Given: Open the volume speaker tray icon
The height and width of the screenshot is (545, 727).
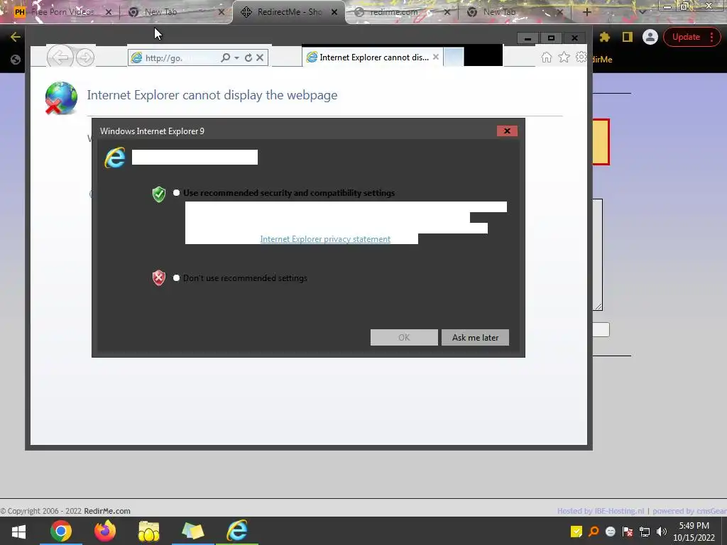Looking at the screenshot, I should tap(662, 532).
